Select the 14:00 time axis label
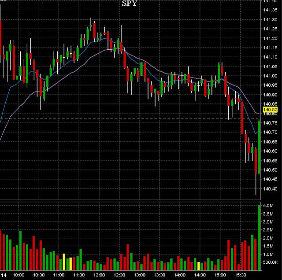Image resolution: width=282 pixels, height=280 pixels. (180, 275)
